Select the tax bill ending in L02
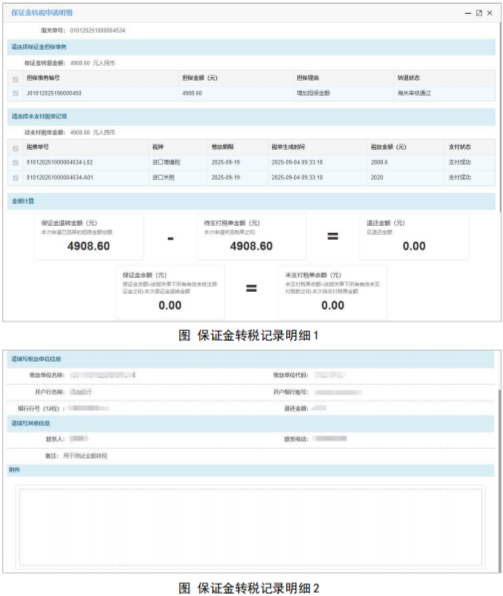The height and width of the screenshot is (596, 503). (16, 162)
